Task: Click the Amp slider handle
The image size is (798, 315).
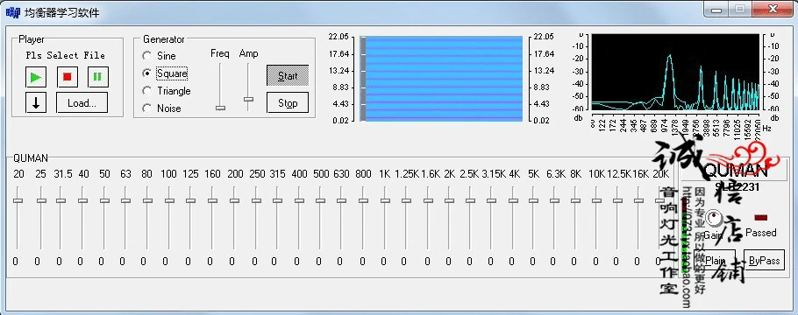Action: pyautogui.click(x=248, y=100)
